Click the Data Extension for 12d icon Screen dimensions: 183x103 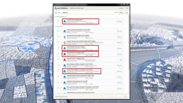point(65,83)
